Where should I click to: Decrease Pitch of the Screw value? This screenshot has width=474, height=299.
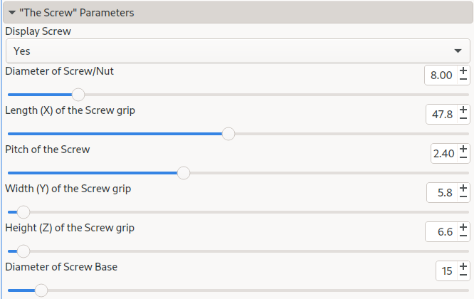click(x=463, y=158)
